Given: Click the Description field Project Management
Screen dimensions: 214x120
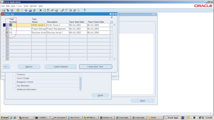Looking at the screenshot, I should [x=58, y=29].
